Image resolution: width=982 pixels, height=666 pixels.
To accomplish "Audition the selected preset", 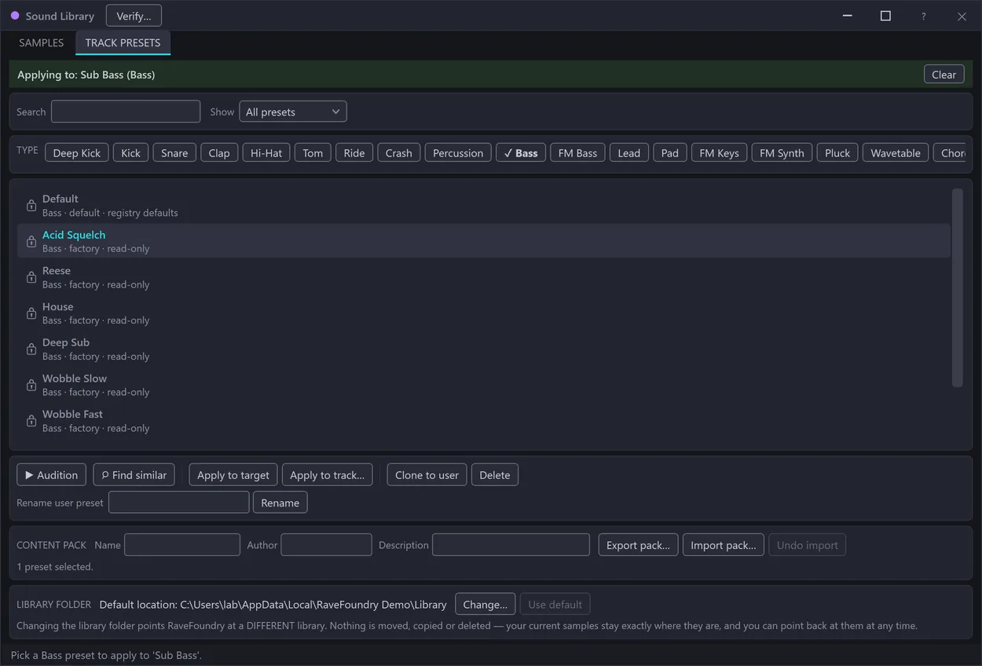I will pos(51,474).
